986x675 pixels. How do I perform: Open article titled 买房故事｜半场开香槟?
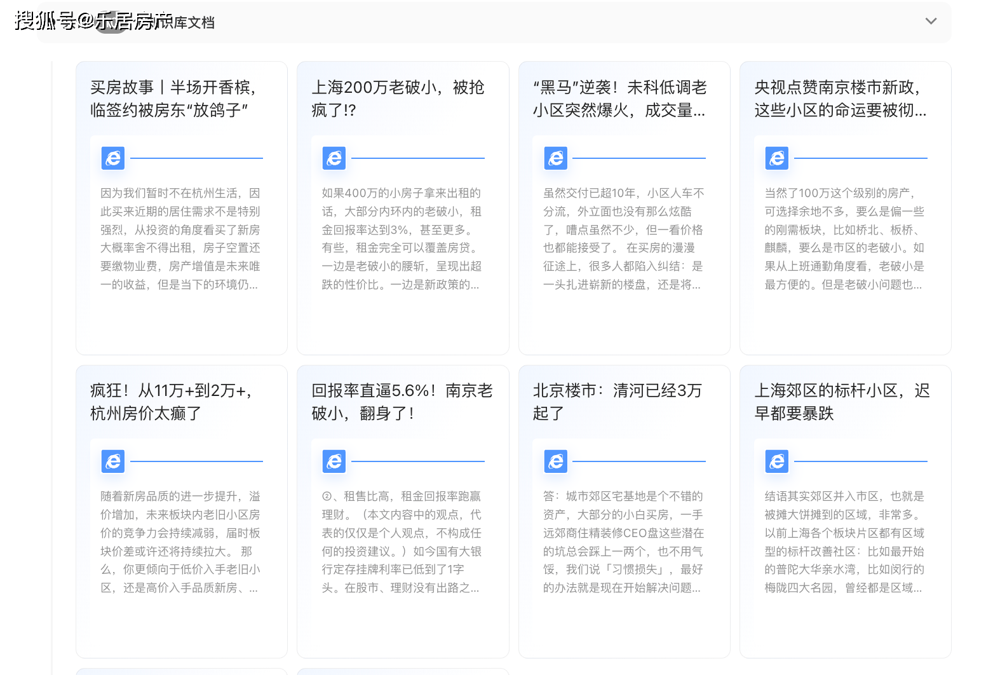pyautogui.click(x=173, y=99)
